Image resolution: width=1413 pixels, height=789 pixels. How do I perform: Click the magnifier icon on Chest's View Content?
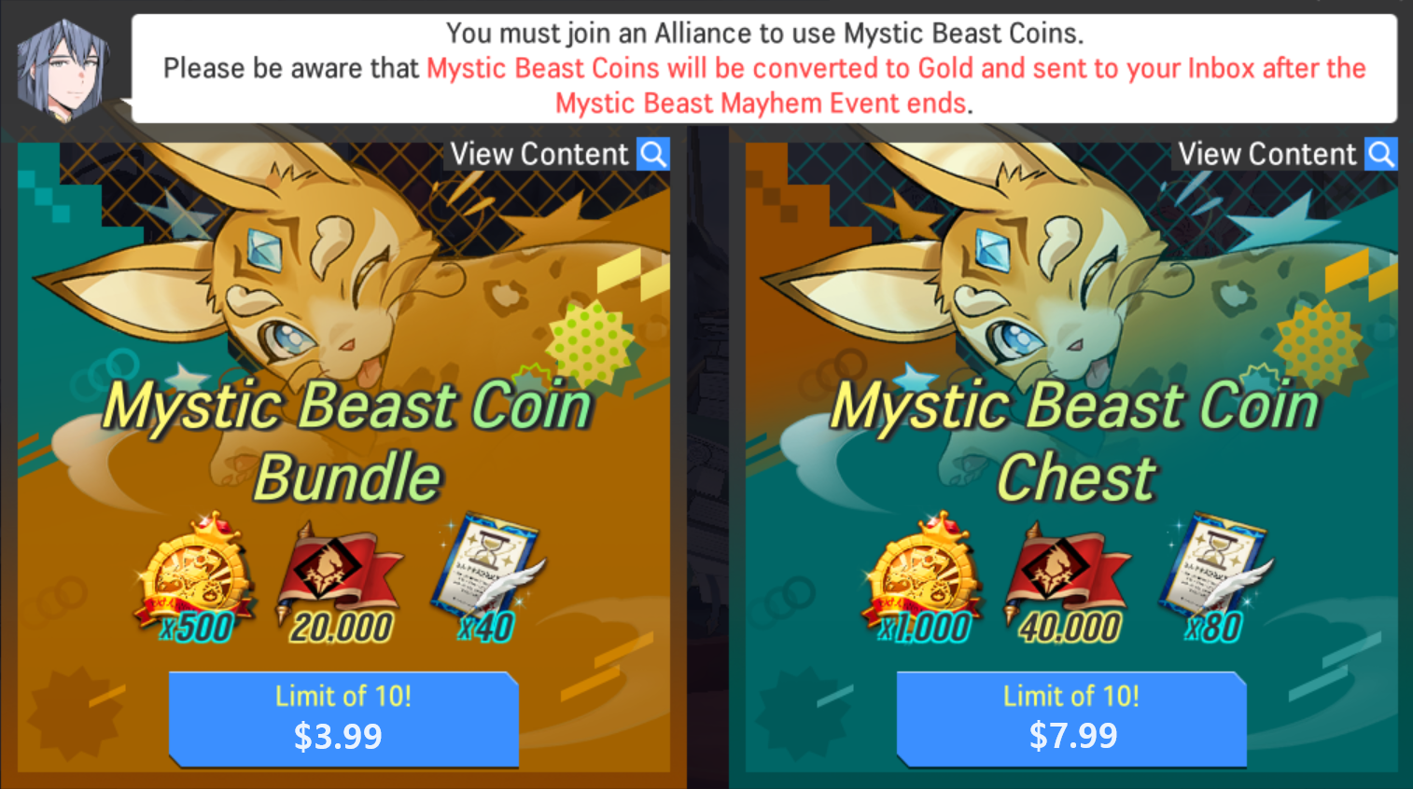point(1380,154)
